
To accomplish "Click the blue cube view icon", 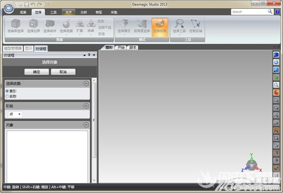I will point(276,55).
